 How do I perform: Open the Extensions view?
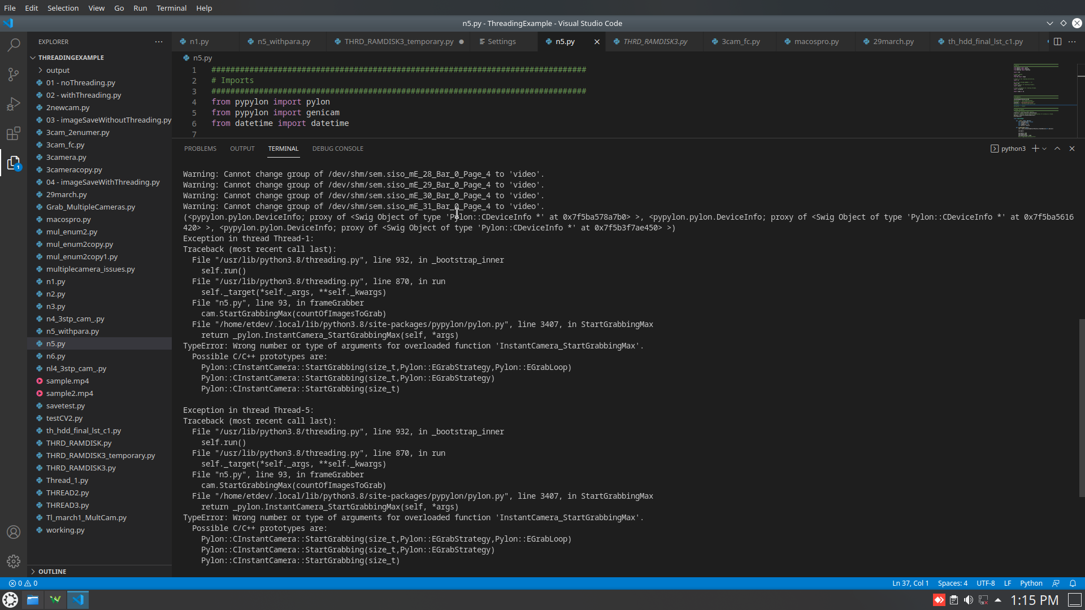[14, 134]
